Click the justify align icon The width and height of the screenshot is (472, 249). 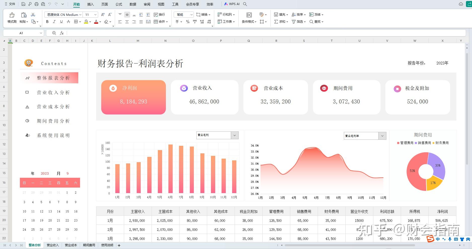(x=141, y=22)
